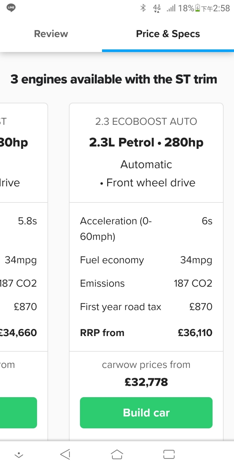
Task: Tap the battery charging icon
Action: pos(197,8)
